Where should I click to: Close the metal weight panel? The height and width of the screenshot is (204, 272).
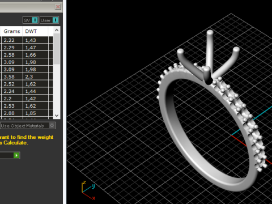[x=58, y=7]
